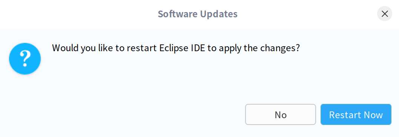Apply the updates by clicking Restart Now
The width and height of the screenshot is (399, 137).
356,114
